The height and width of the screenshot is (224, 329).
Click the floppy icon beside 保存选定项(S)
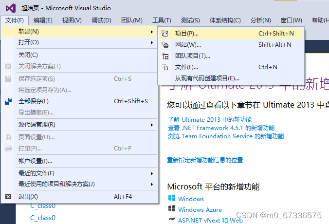[8, 79]
